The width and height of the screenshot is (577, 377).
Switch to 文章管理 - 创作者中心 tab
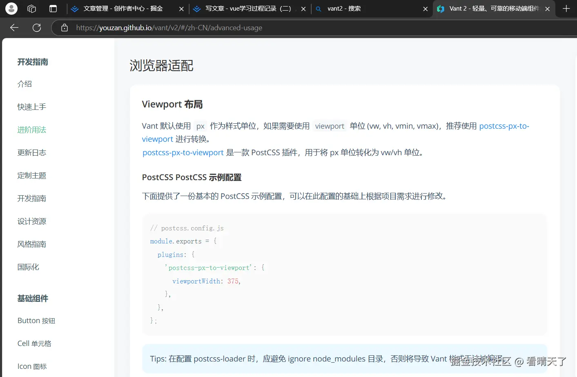tap(123, 9)
